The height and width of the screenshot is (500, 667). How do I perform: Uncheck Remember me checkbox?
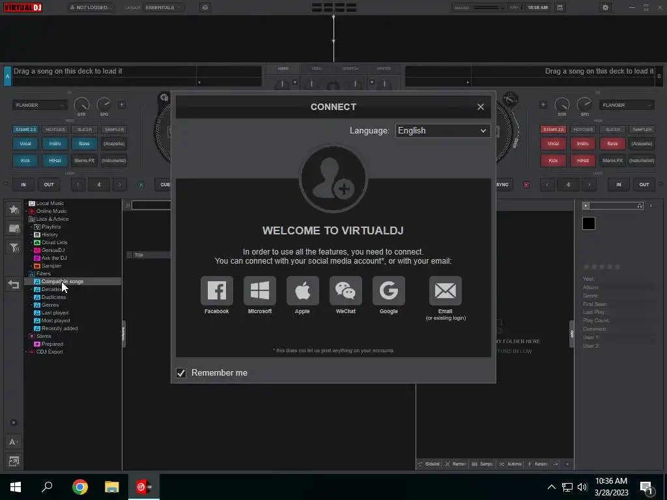[181, 373]
